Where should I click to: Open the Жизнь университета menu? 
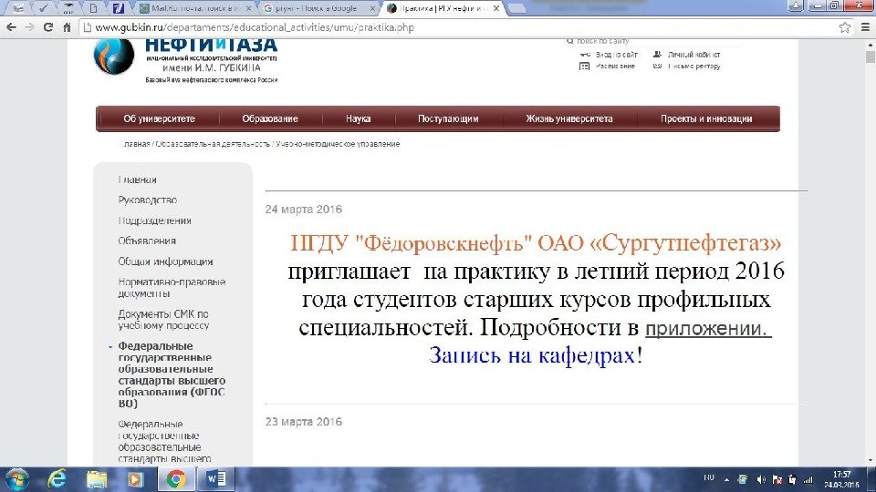coord(569,118)
